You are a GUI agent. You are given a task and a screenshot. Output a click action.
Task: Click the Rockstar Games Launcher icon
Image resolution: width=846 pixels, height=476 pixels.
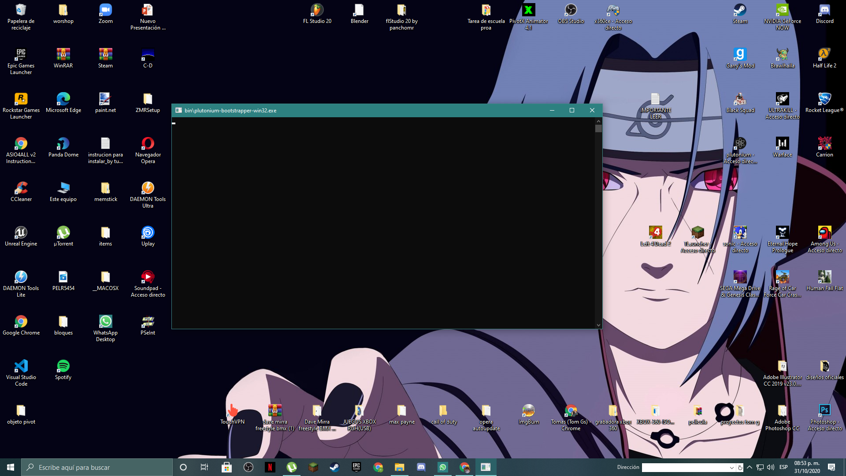(21, 105)
